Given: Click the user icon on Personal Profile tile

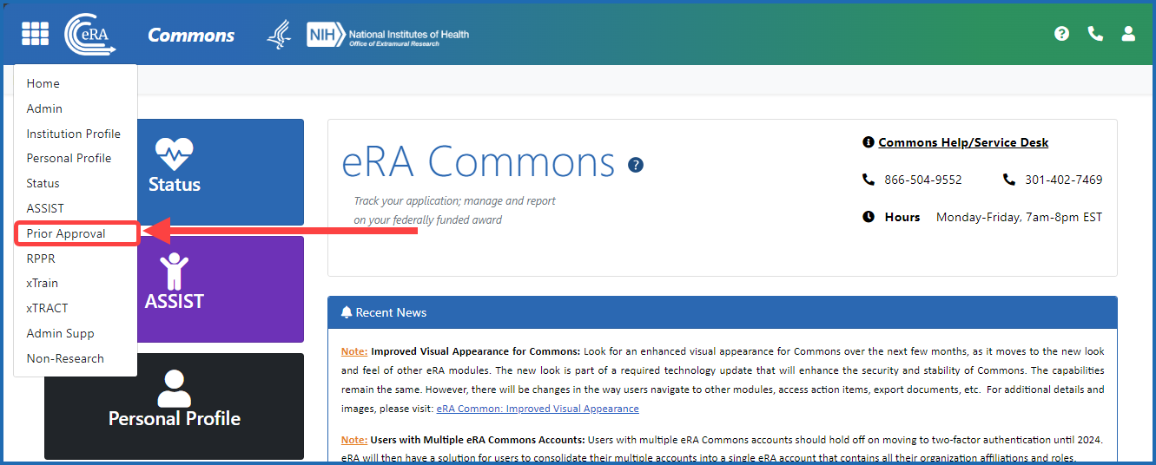Looking at the screenshot, I should (175, 389).
